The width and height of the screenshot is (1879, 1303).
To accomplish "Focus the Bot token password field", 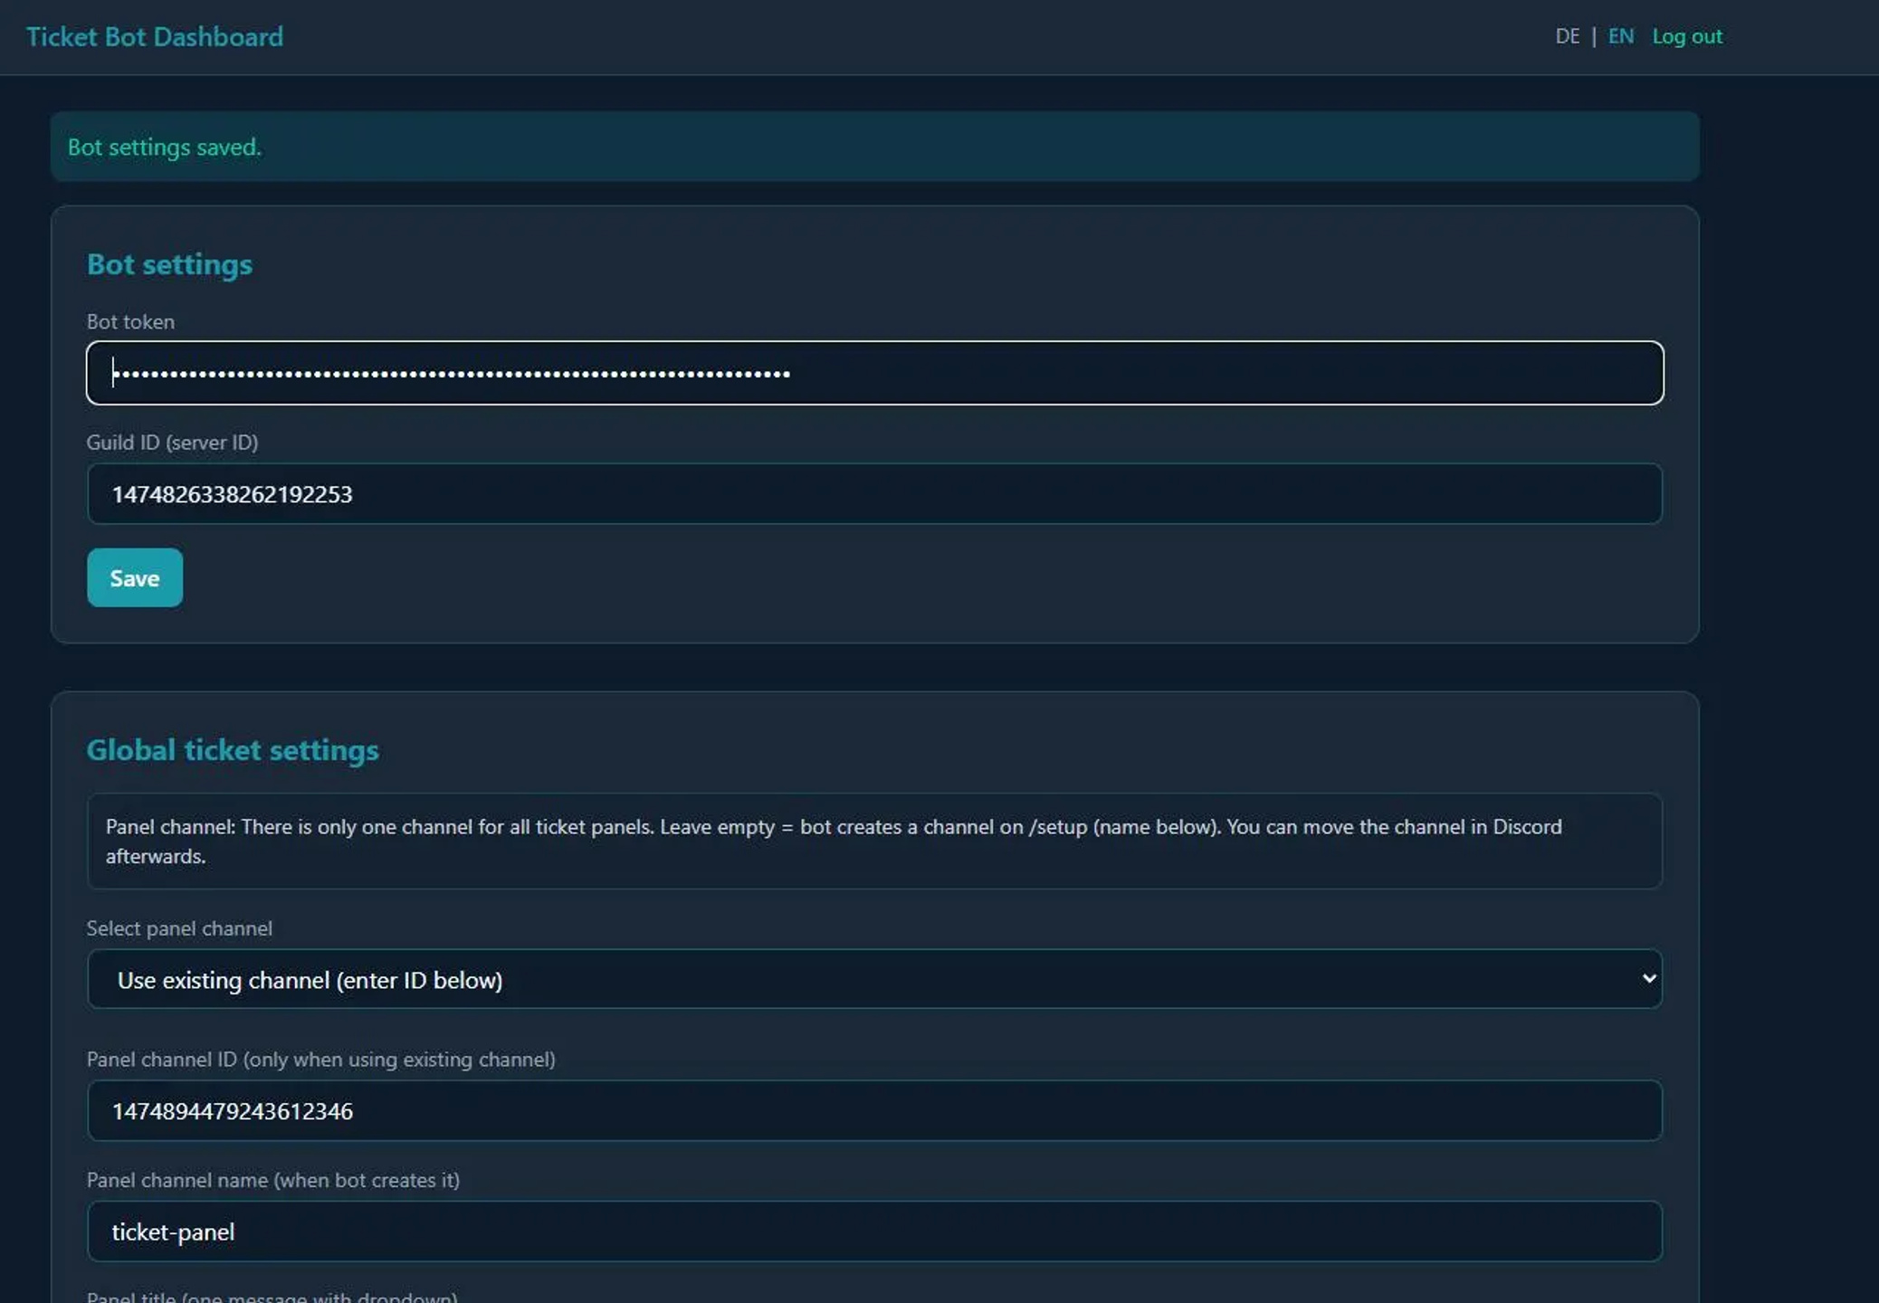I will click(874, 373).
